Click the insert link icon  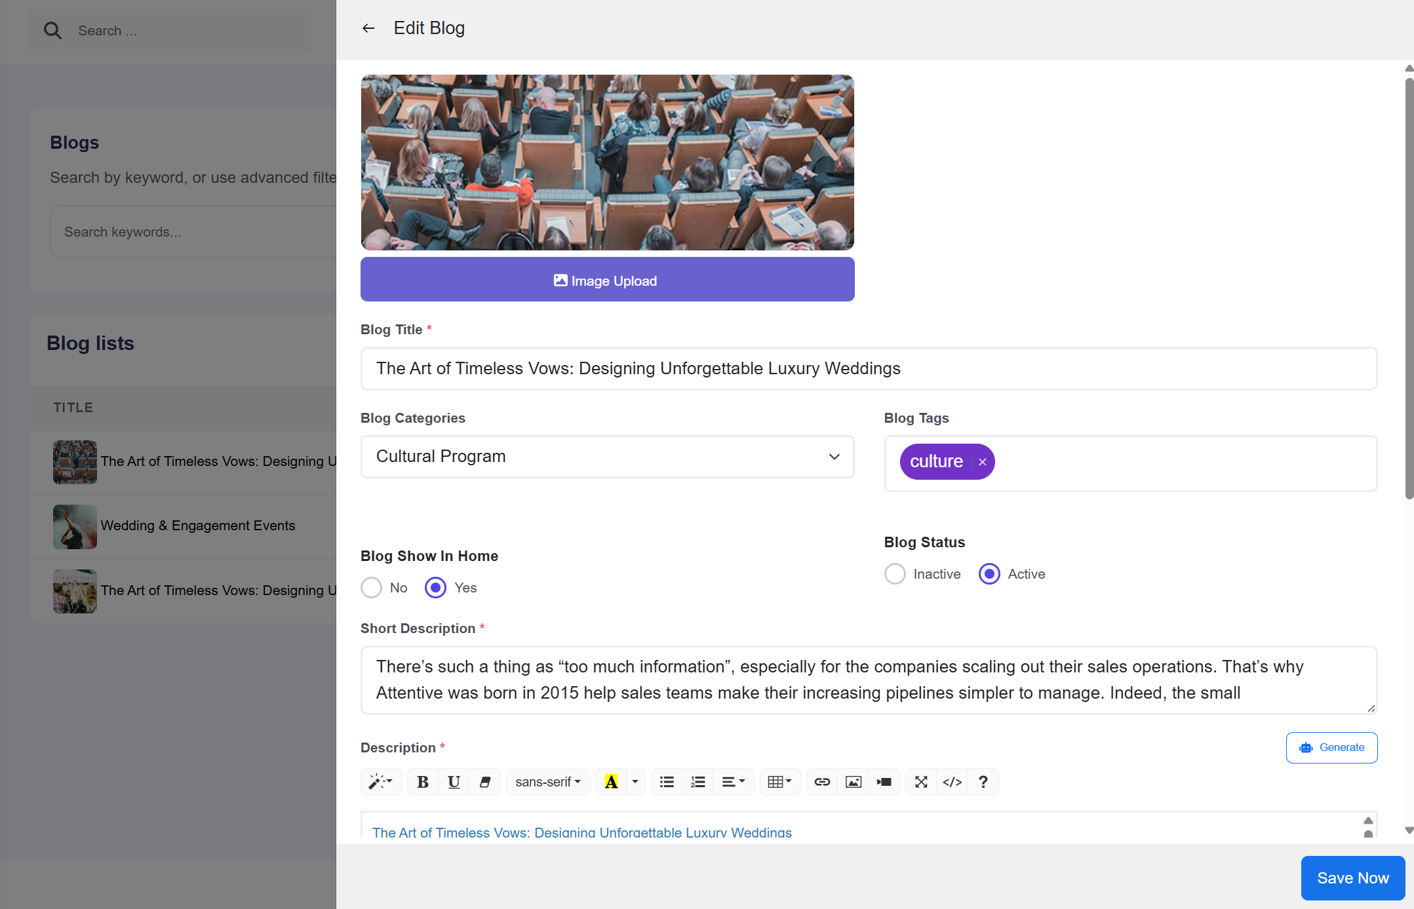pyautogui.click(x=822, y=782)
